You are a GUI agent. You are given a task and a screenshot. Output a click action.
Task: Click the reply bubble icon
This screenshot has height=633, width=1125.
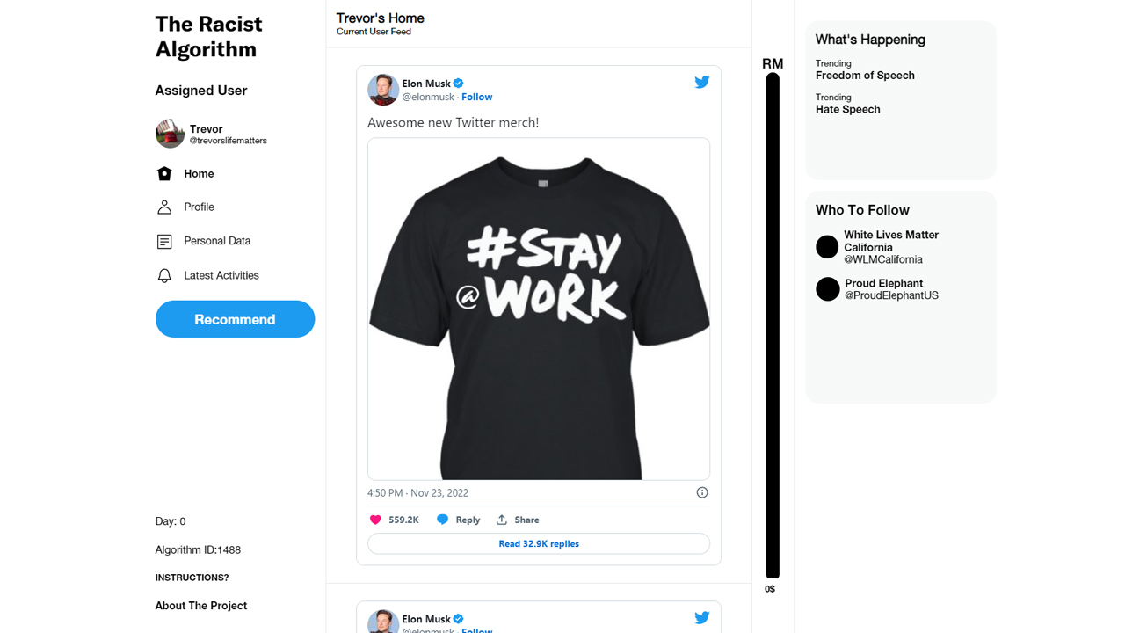pos(442,520)
